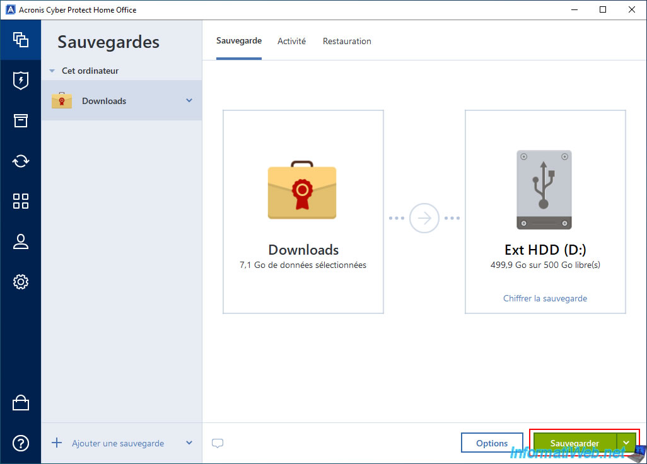Open the Protection shield section
647x464 pixels.
pyautogui.click(x=21, y=81)
